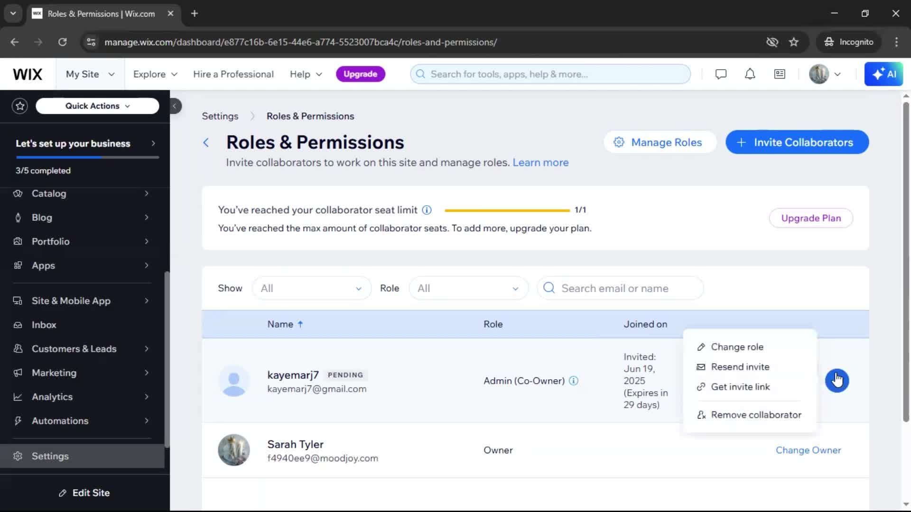Screen dimensions: 911x512
Task: Open the user account avatar menu
Action: [x=825, y=74]
